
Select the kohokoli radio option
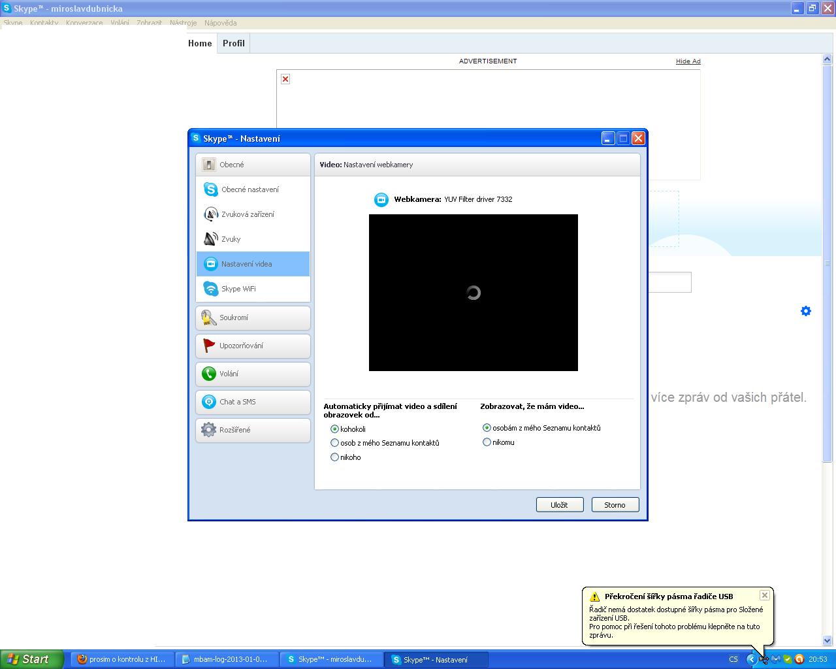(334, 429)
